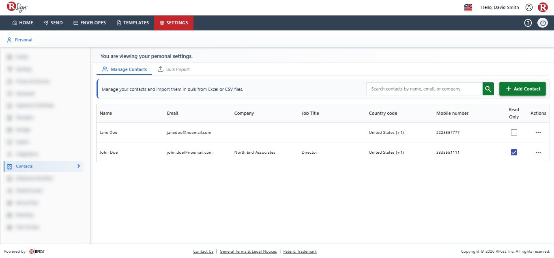Toggle Read Only for Jane Doe

pyautogui.click(x=514, y=133)
